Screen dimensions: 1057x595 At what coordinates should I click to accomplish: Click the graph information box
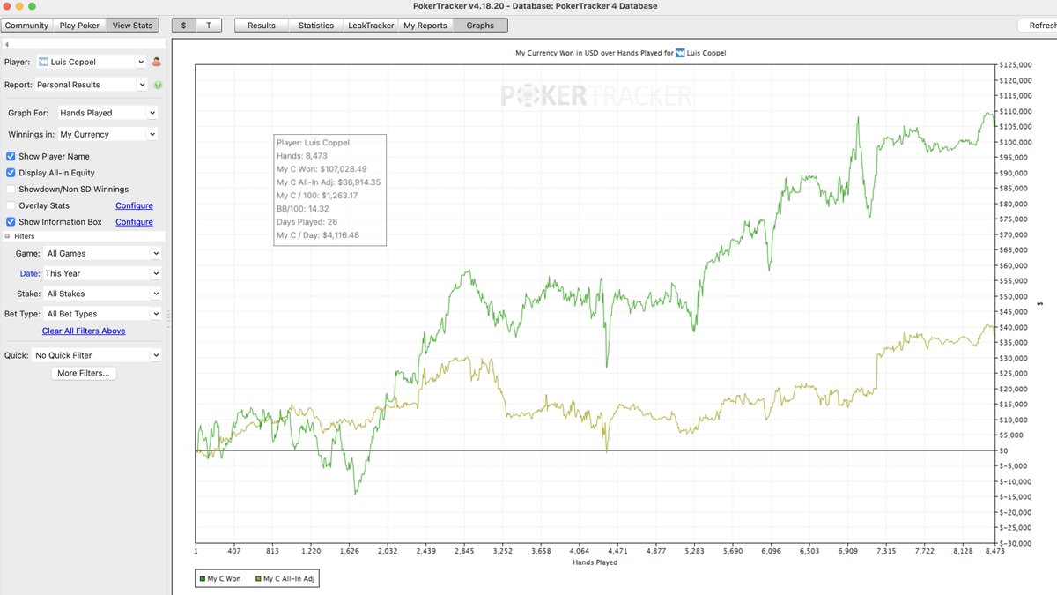click(x=329, y=189)
